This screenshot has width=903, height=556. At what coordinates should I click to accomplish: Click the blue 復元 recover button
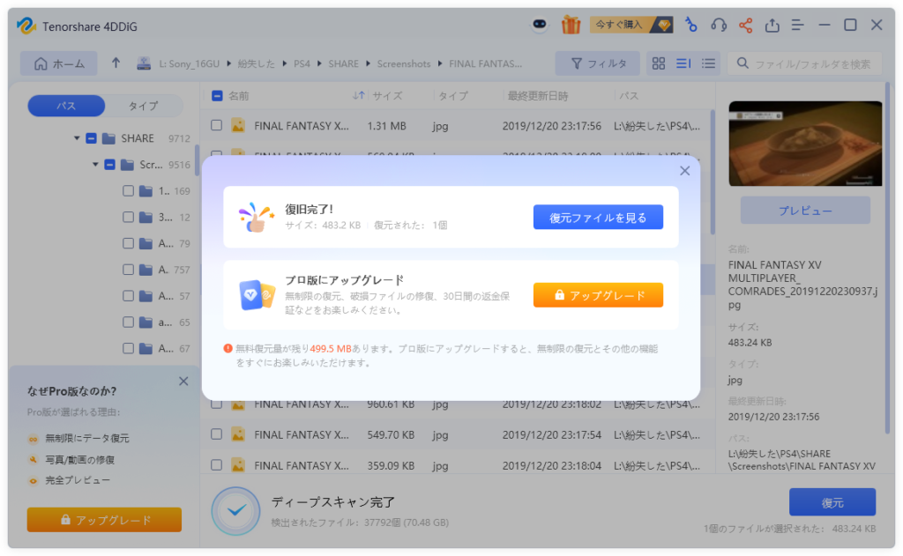coord(832,502)
